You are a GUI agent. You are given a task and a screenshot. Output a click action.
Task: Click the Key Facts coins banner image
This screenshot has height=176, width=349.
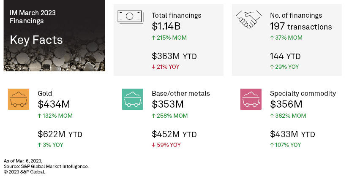tap(55, 55)
